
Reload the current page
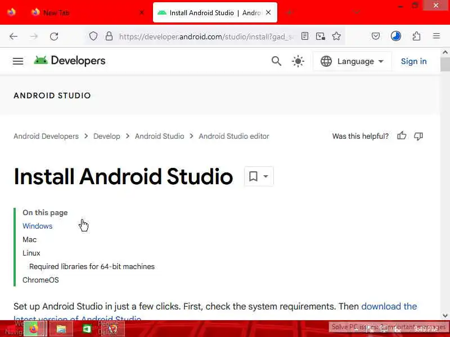point(54,37)
